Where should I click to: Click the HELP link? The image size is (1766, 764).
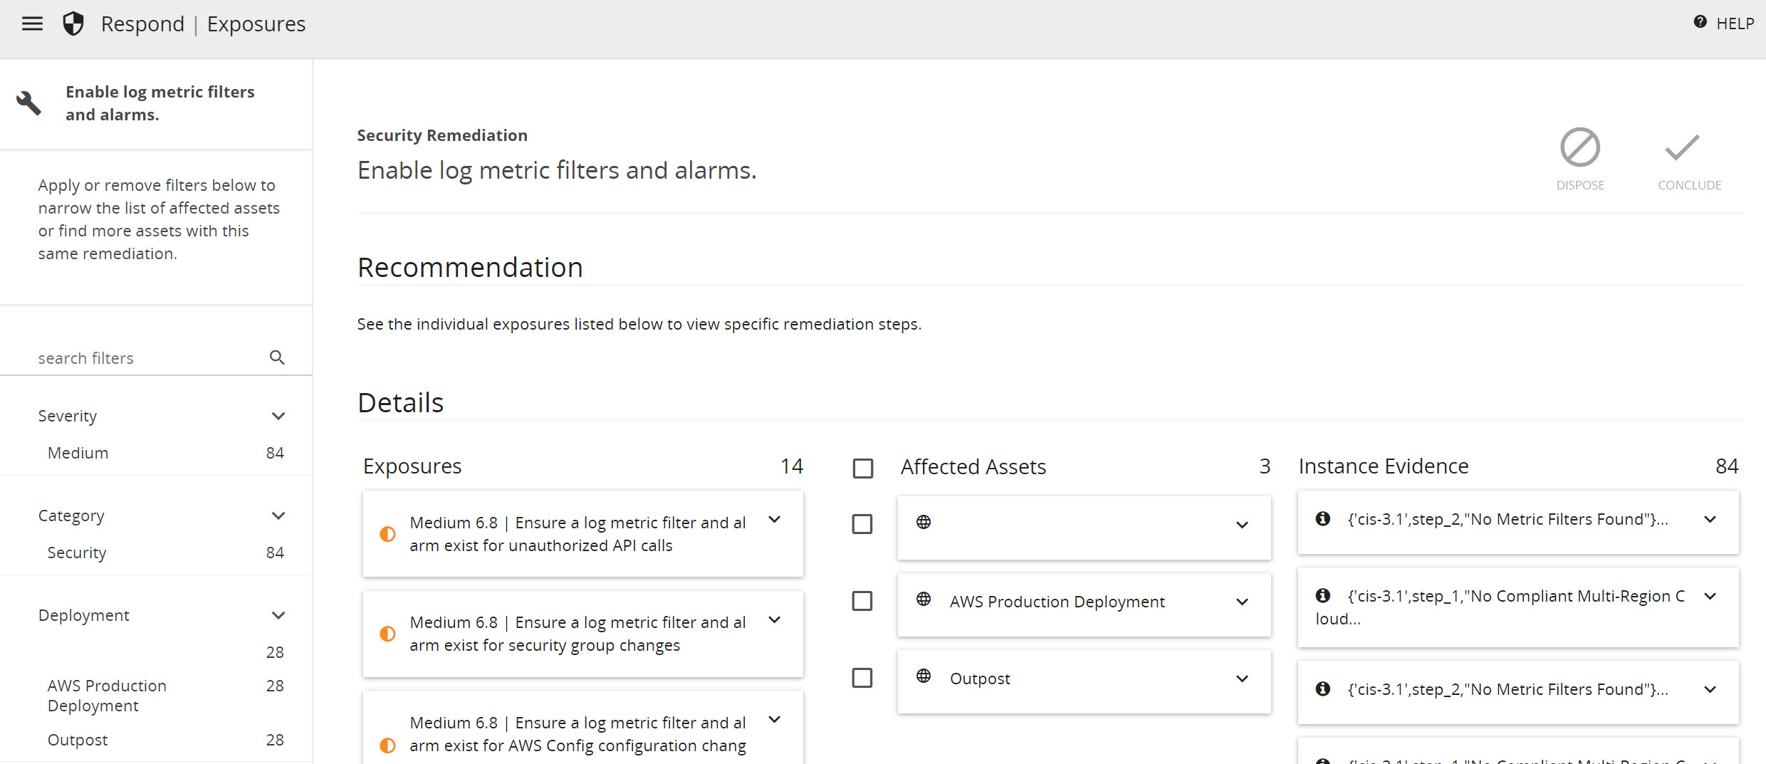(x=1735, y=23)
